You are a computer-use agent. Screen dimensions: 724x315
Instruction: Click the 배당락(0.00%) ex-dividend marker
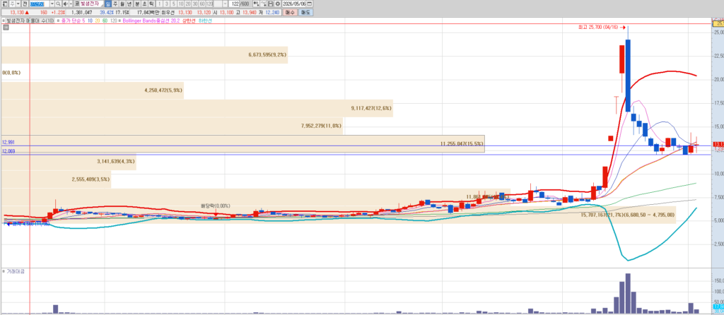coord(215,206)
